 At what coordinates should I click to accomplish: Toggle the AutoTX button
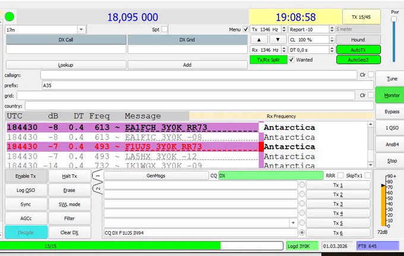pos(358,50)
